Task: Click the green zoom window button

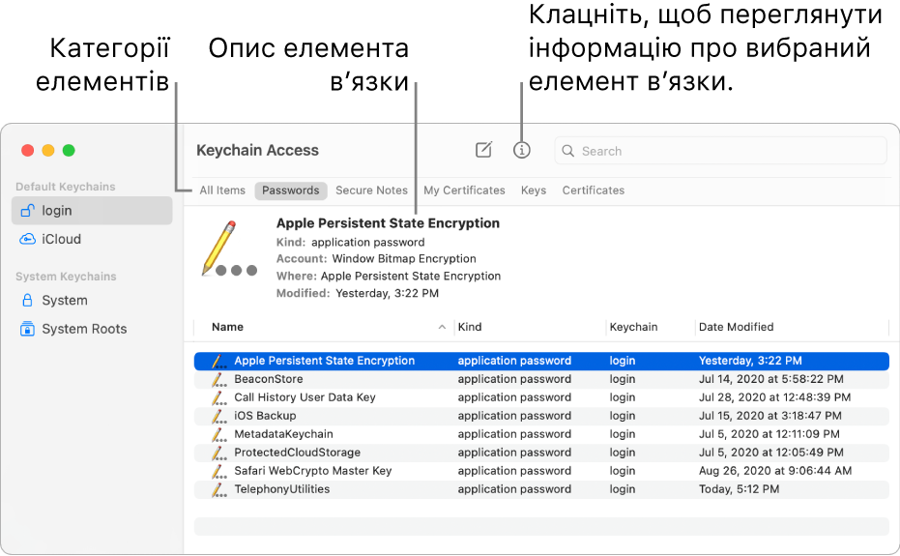Action: tap(69, 151)
